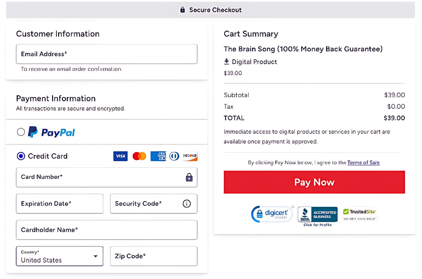The height and width of the screenshot is (279, 422).
Task: Click the security code info icon
Action: coord(186,204)
